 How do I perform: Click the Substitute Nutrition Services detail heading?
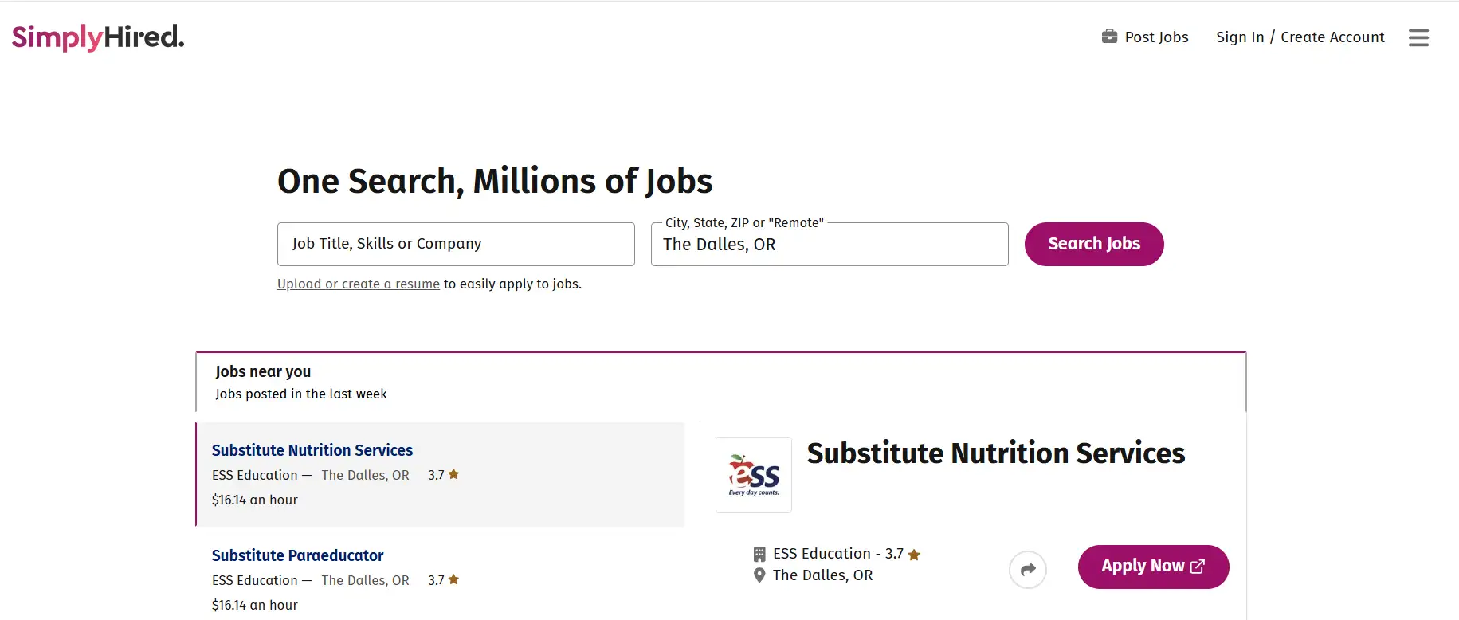point(996,453)
